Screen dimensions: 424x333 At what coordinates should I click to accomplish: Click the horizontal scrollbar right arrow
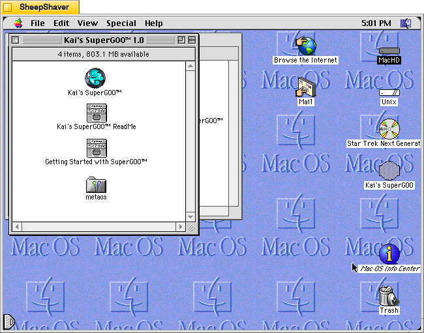(181, 227)
